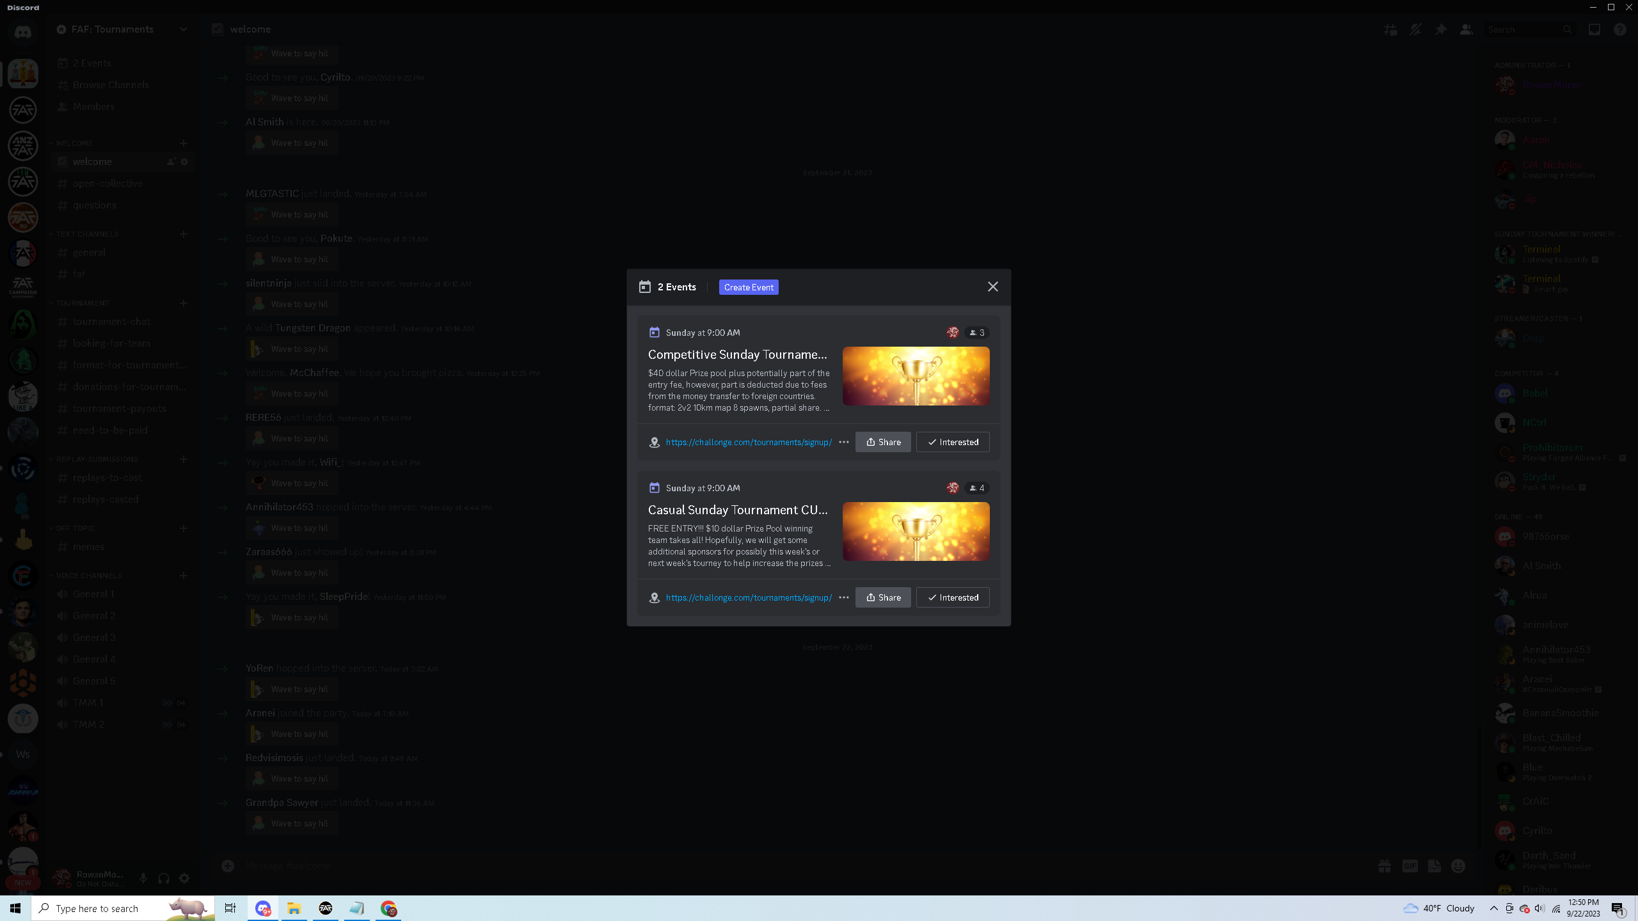Viewport: 1638px width, 921px height.
Task: Open challonge signup link in Competitive event
Action: click(x=749, y=442)
